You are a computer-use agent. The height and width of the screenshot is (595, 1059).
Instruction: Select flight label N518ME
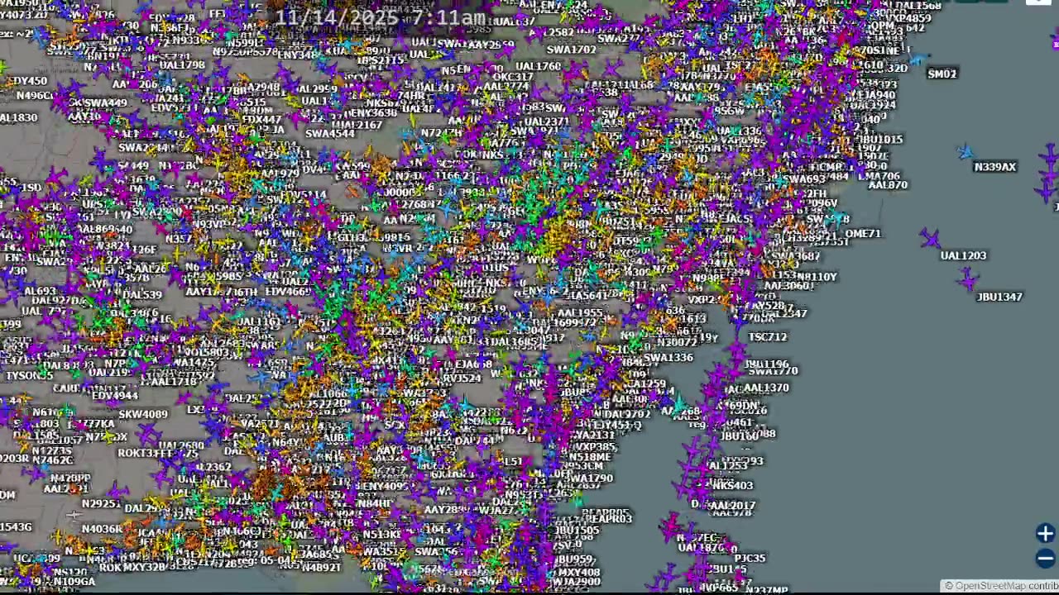click(x=591, y=457)
